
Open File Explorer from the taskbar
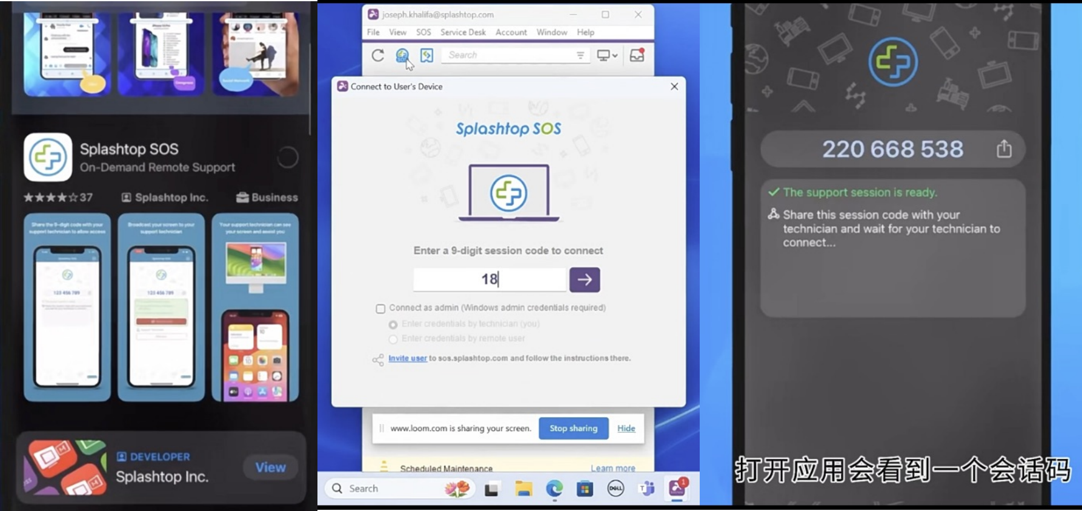point(524,489)
